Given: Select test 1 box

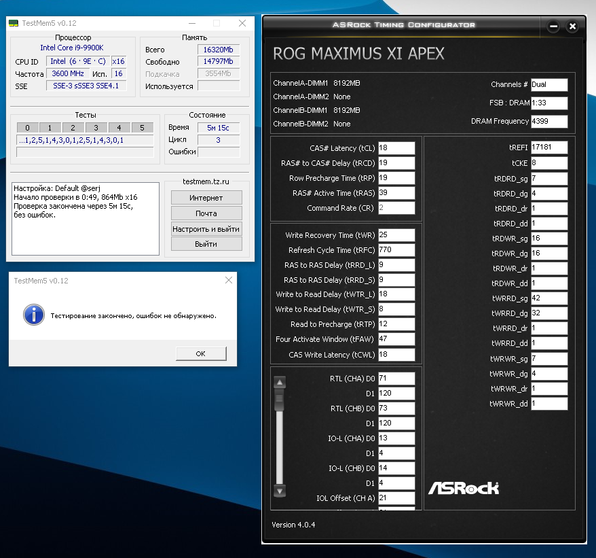Looking at the screenshot, I should (50, 128).
